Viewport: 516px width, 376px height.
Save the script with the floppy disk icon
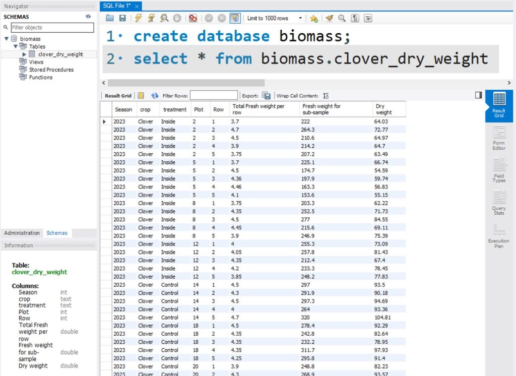coord(122,18)
